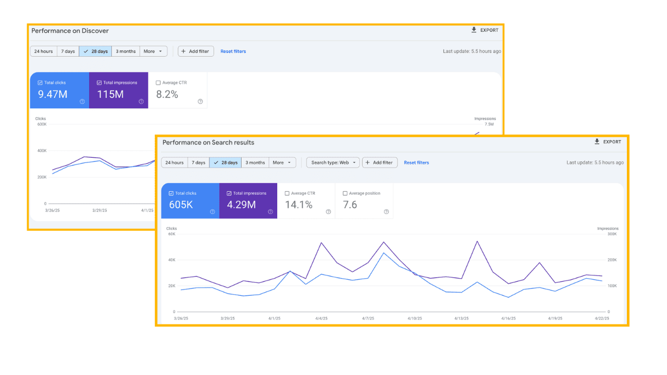The width and height of the screenshot is (667, 375).
Task: Open help icon on Discover Total impressions card
Action: pos(141,102)
